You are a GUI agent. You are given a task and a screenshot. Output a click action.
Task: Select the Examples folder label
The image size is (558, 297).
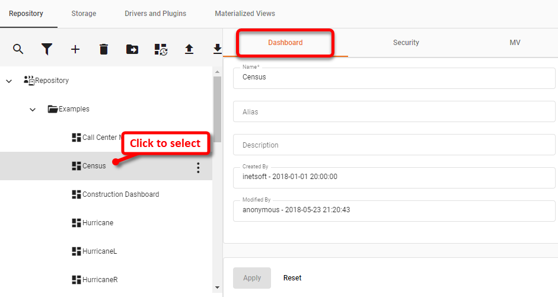point(74,109)
